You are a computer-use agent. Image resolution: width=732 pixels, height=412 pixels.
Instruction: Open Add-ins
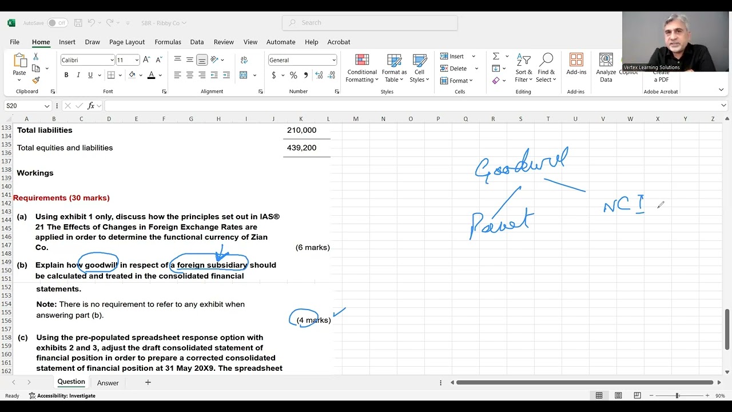tap(576, 65)
